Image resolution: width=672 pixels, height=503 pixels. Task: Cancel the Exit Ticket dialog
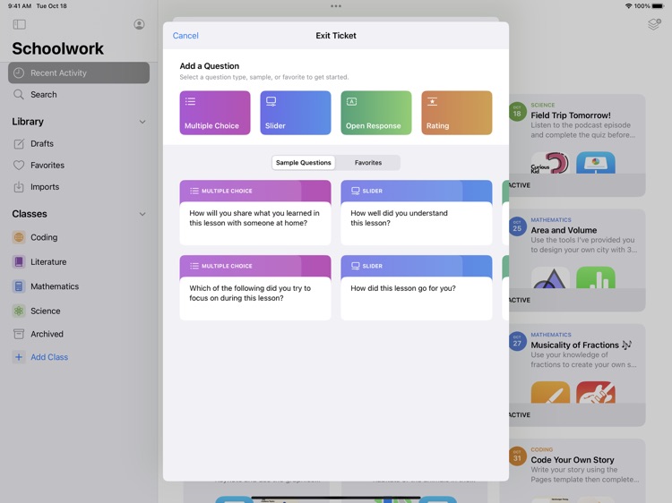185,36
